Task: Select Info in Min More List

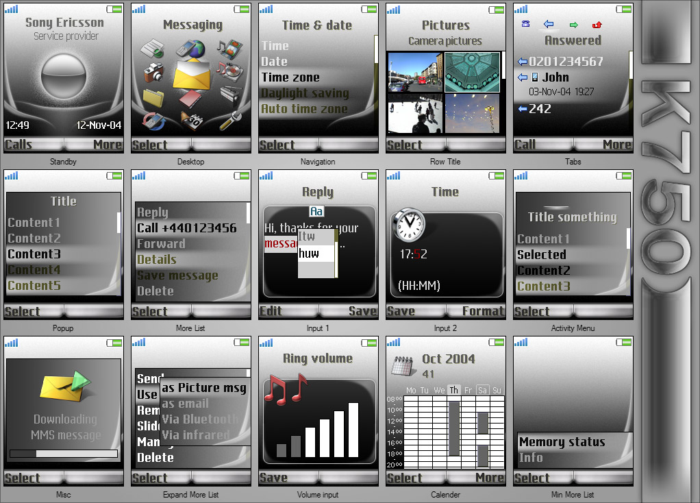Action: coord(575,458)
